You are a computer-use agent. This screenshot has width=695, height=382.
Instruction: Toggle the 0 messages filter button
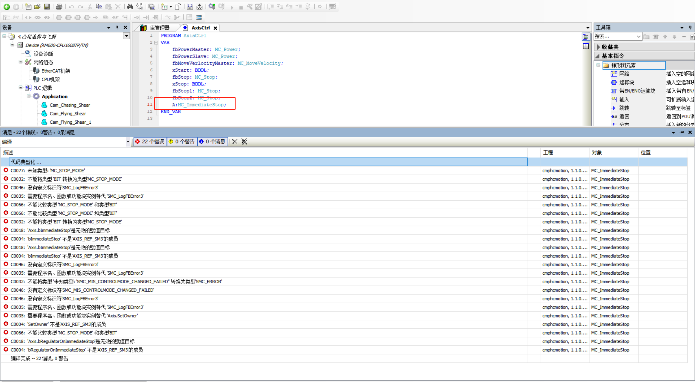[x=212, y=142]
